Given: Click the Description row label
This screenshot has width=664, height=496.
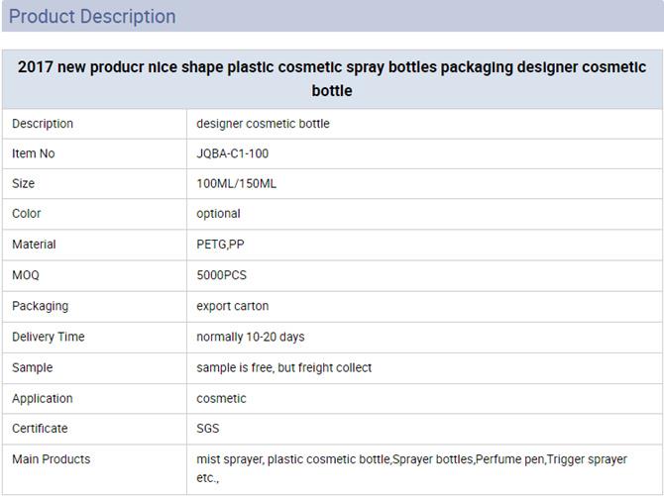Looking at the screenshot, I should (x=43, y=124).
